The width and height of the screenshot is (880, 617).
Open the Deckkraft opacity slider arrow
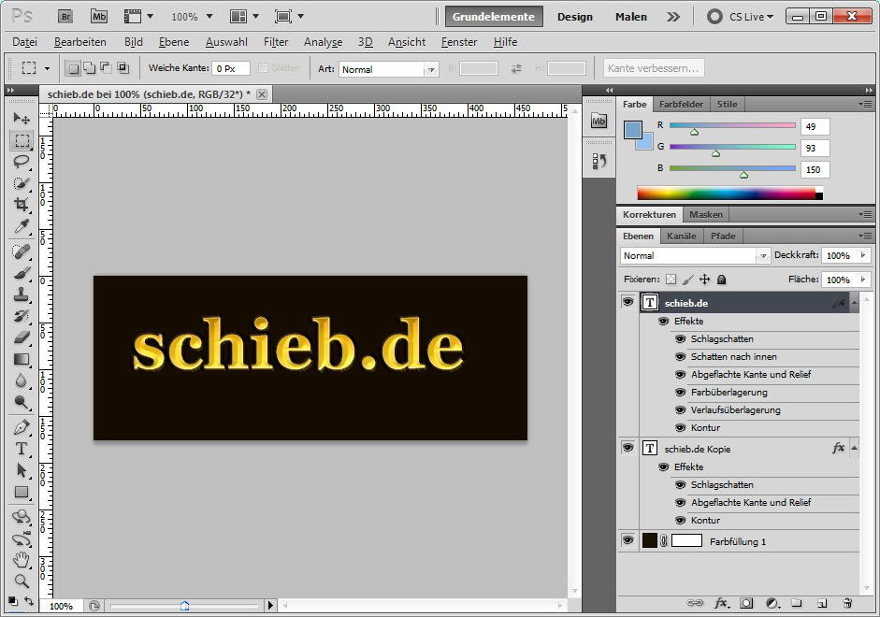[x=863, y=255]
